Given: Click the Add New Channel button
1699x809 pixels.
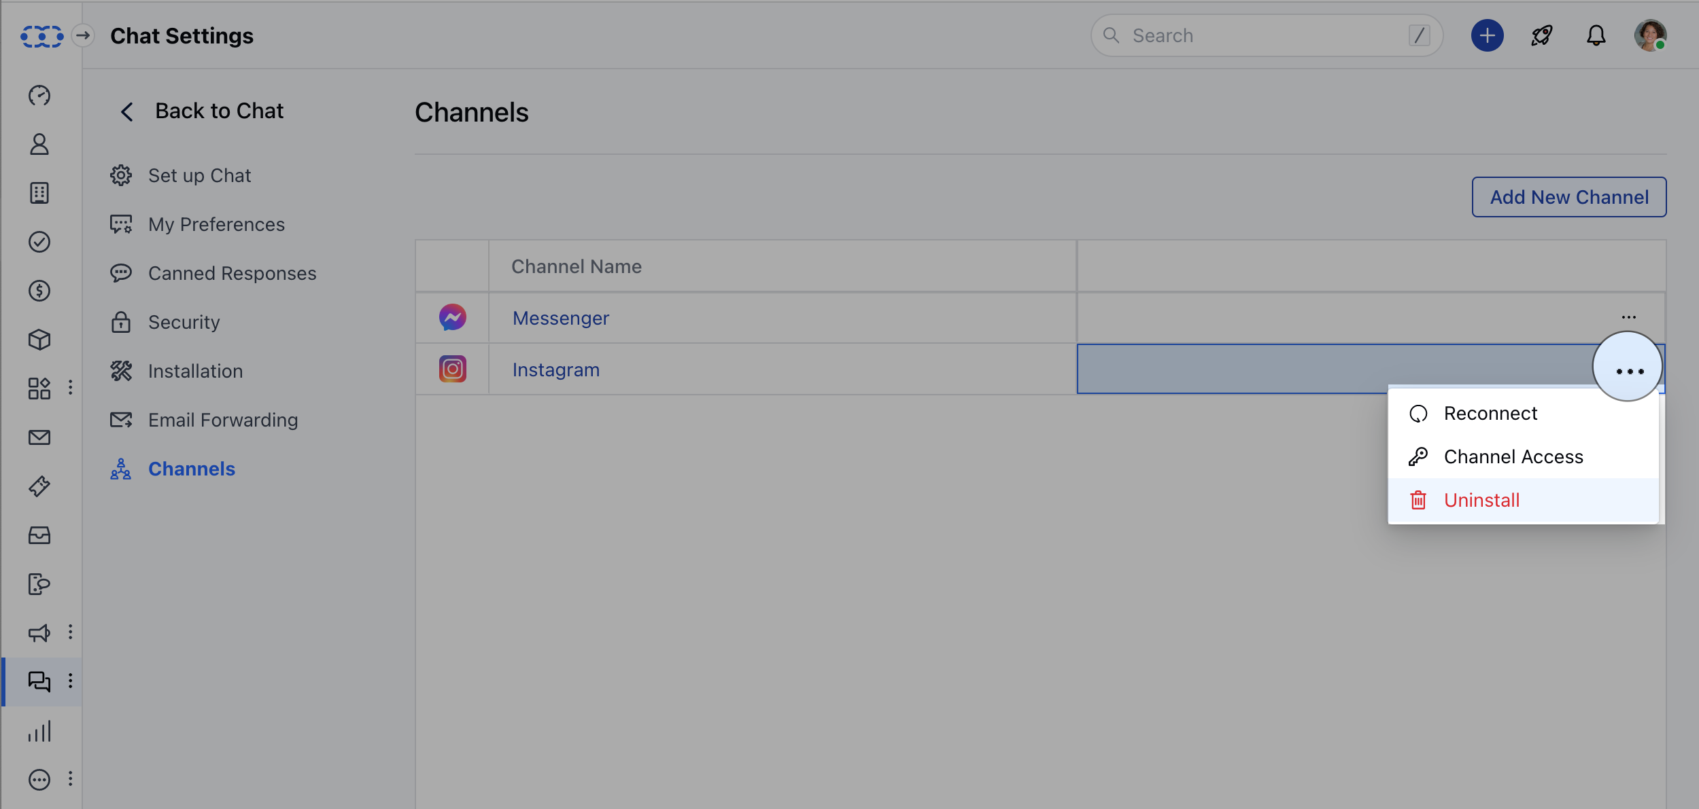Looking at the screenshot, I should pyautogui.click(x=1568, y=197).
